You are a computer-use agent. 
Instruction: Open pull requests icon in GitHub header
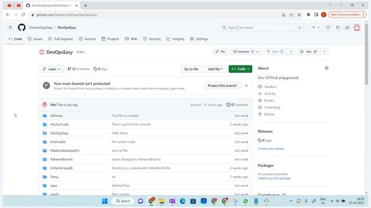click(x=337, y=28)
